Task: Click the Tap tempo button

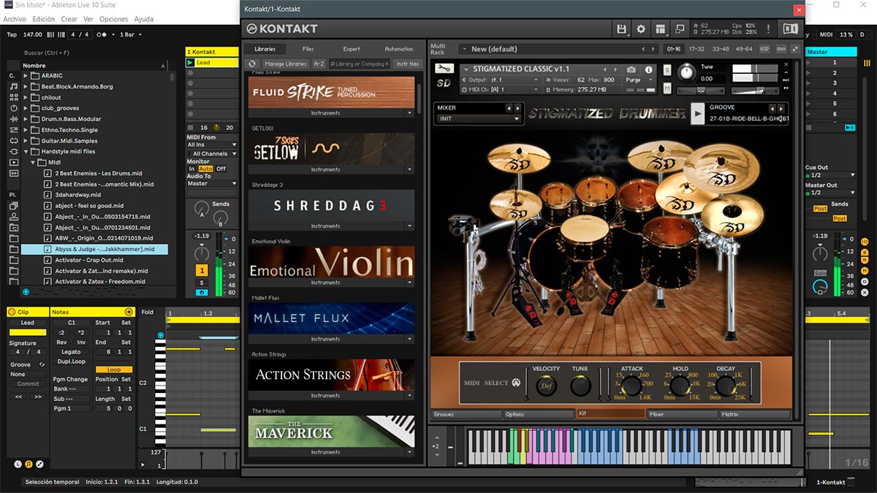Action: (12, 34)
